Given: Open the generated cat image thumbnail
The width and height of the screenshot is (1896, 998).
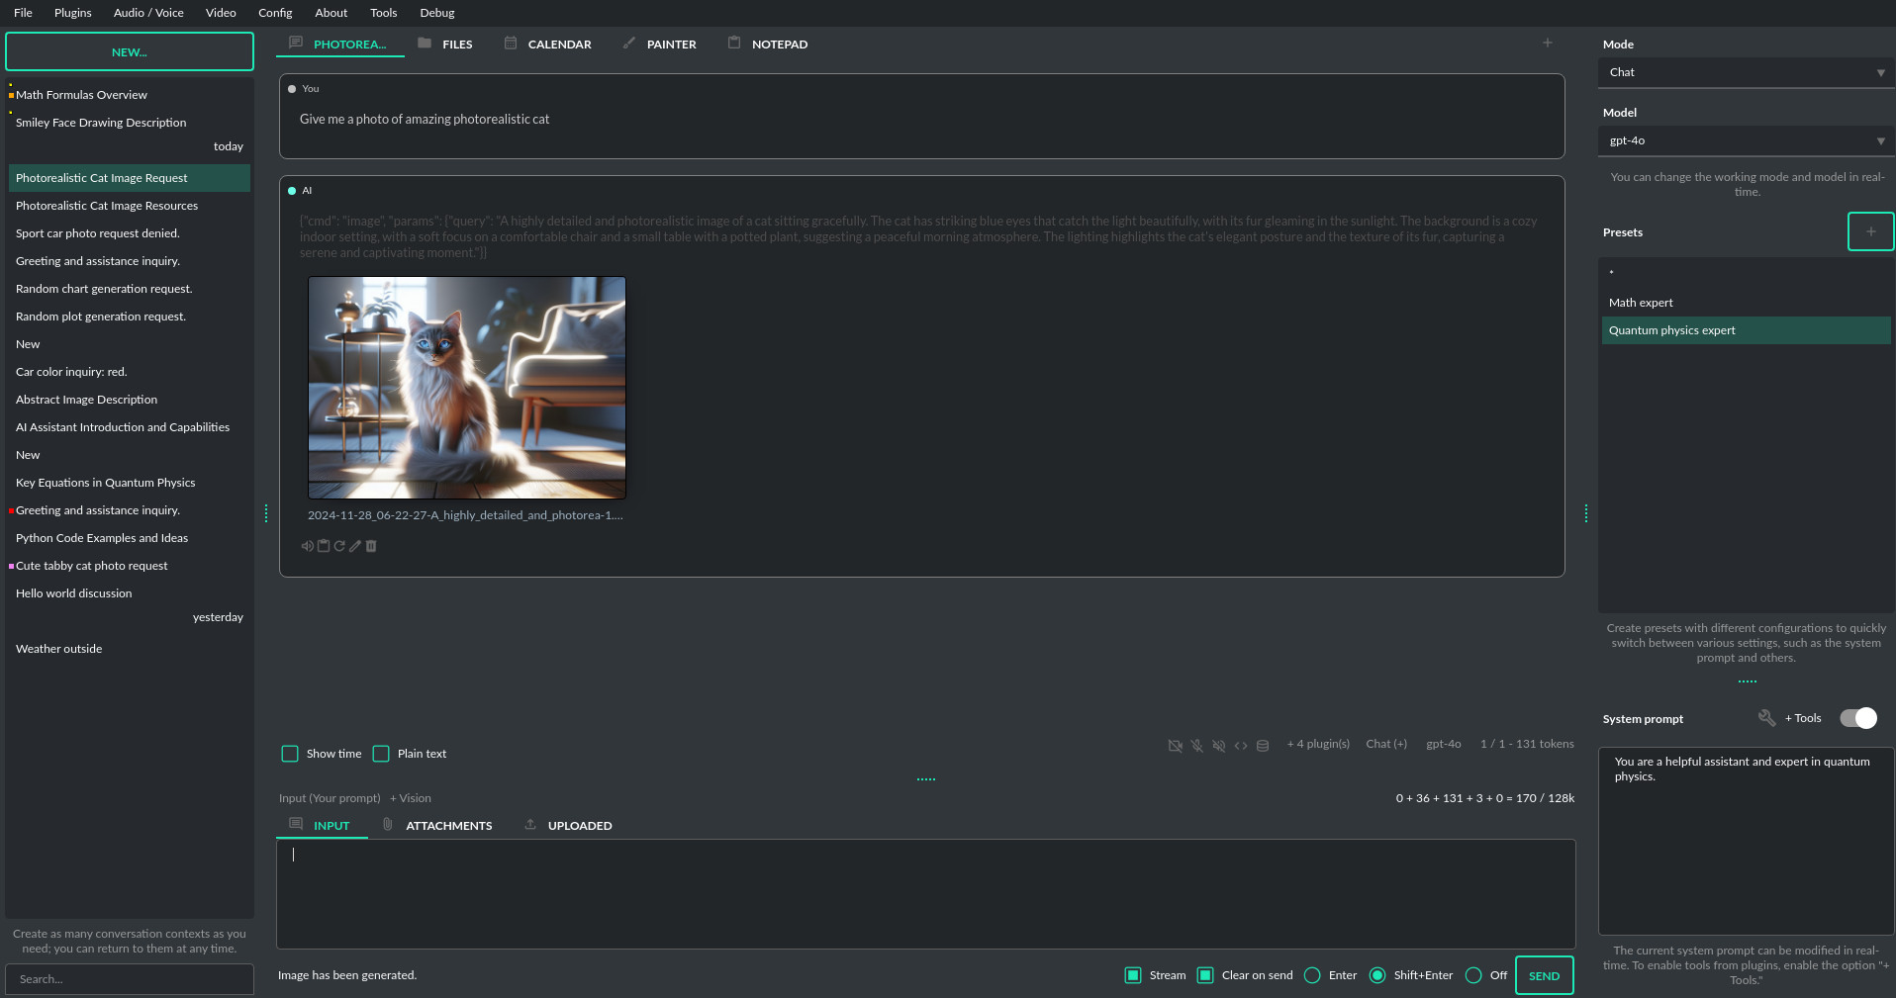Looking at the screenshot, I should pyautogui.click(x=466, y=387).
